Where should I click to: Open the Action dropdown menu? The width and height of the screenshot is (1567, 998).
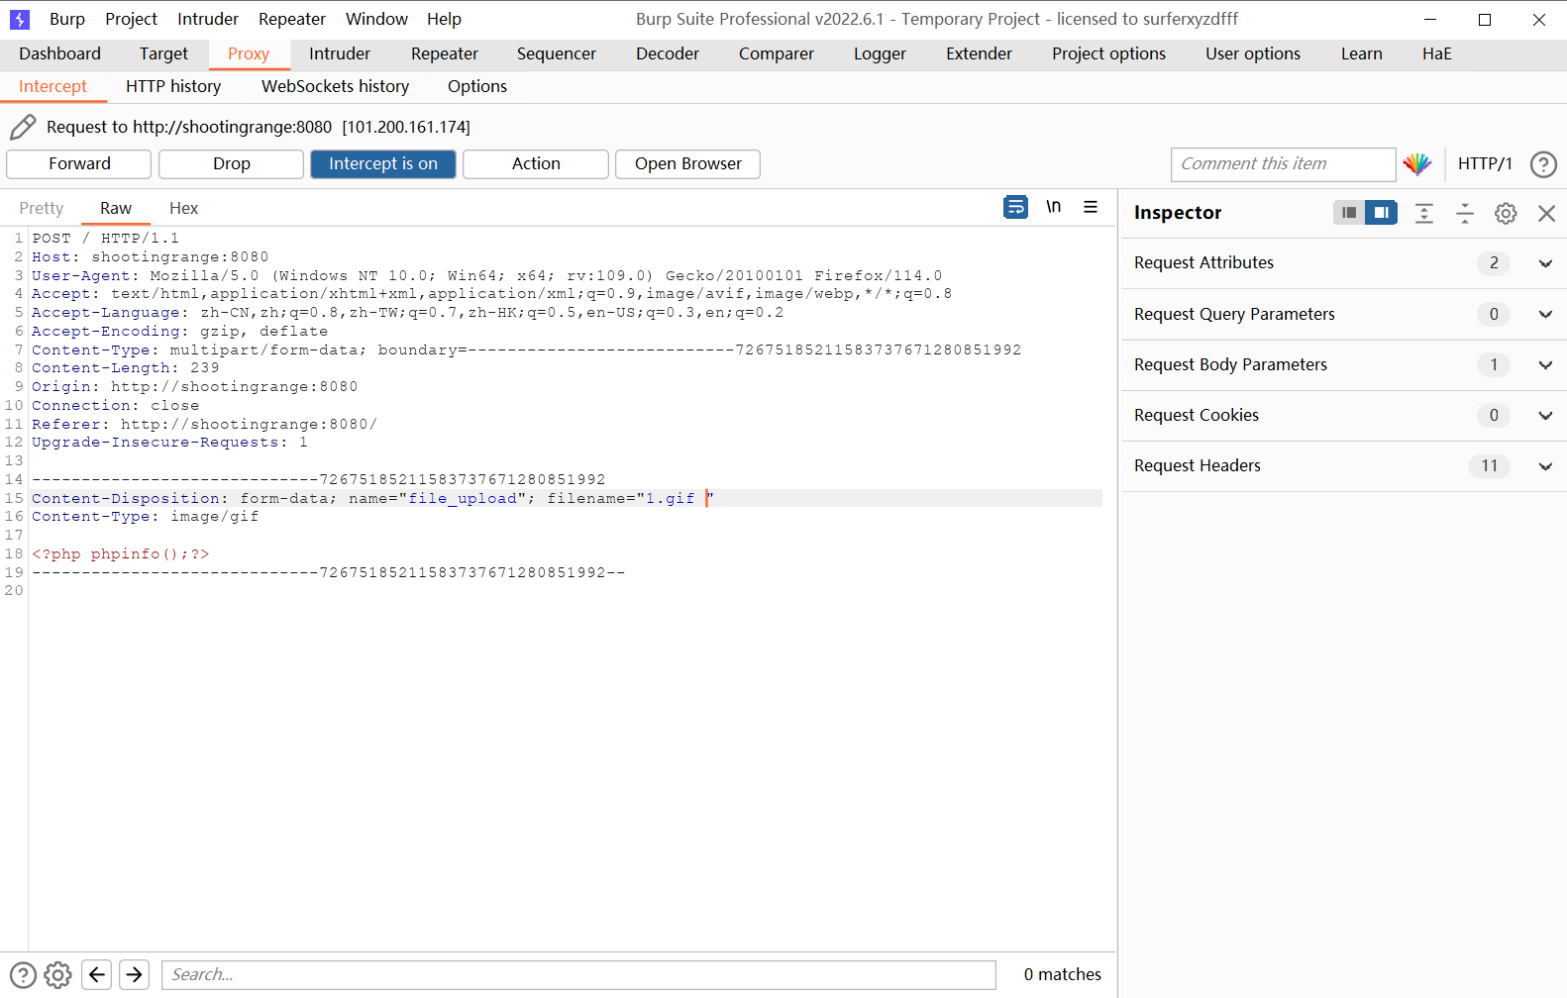[x=536, y=164]
